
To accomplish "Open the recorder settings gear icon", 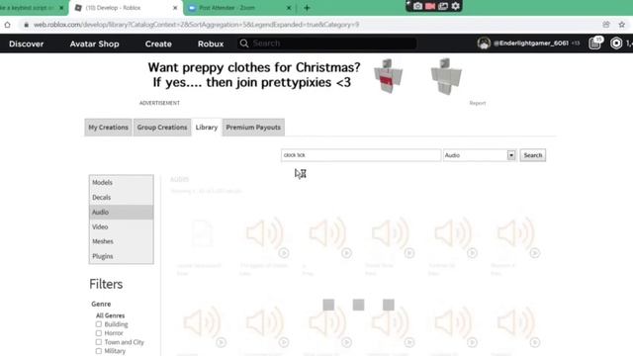I will coord(456,6).
